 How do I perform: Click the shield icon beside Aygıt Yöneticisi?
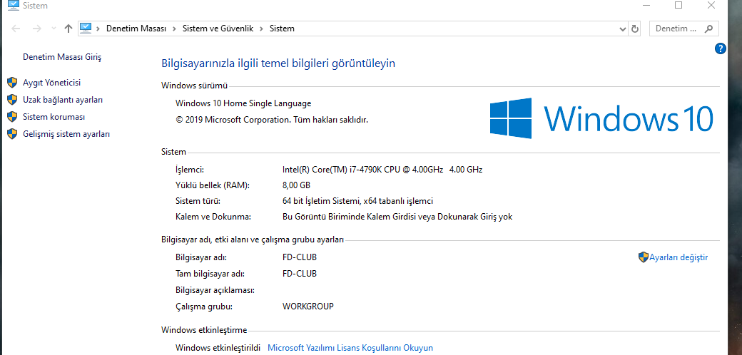point(12,83)
